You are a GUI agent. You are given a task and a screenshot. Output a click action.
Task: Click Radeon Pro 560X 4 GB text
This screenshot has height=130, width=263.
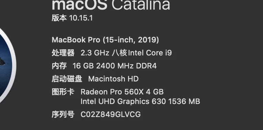pos(122,92)
